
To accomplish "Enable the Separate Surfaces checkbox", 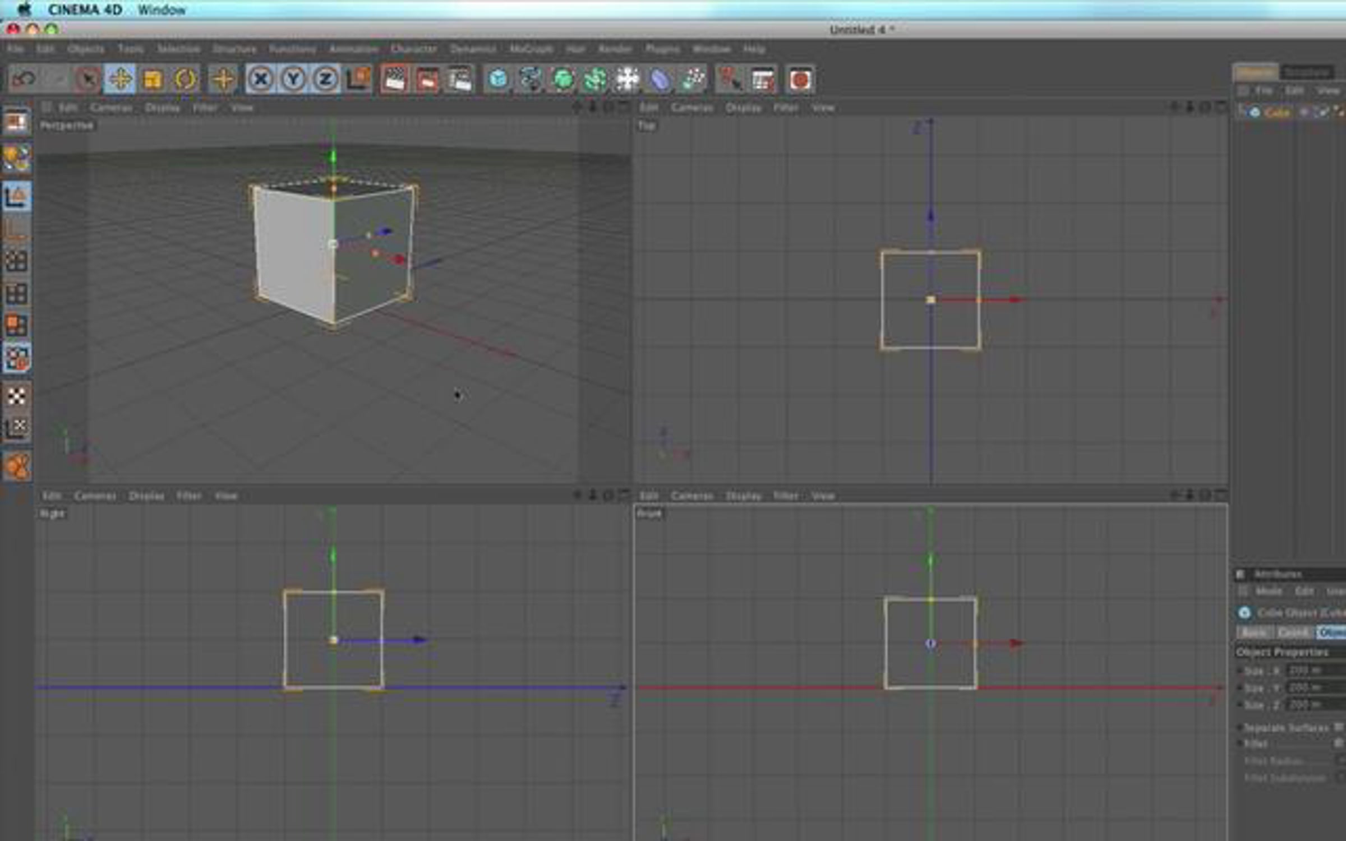I will [1339, 727].
